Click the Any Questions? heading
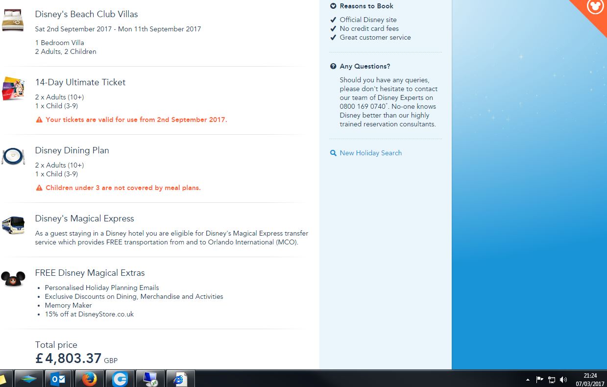607x387 pixels. pos(365,66)
